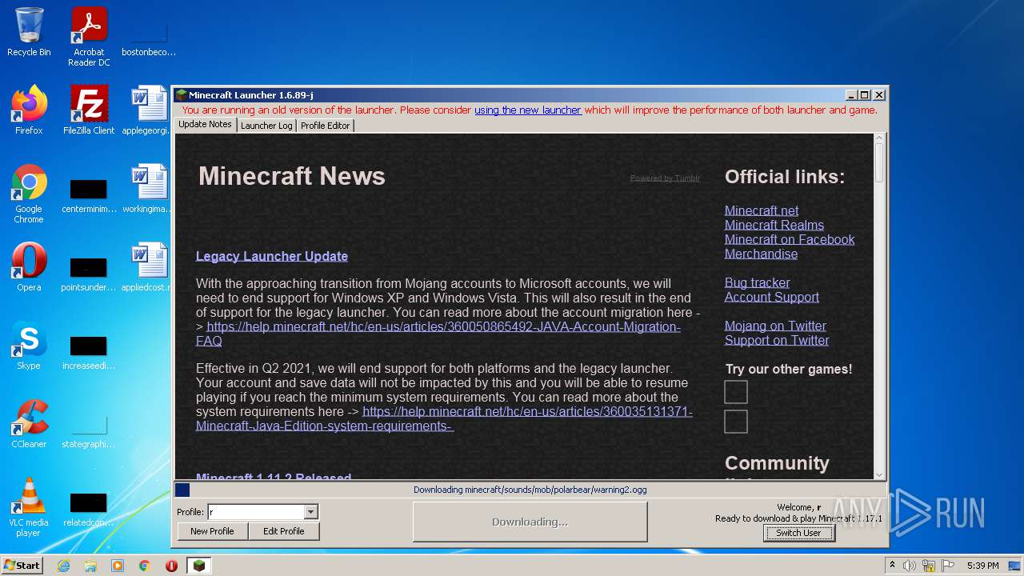
Task: Click the Action Center flag icon
Action: (948, 566)
